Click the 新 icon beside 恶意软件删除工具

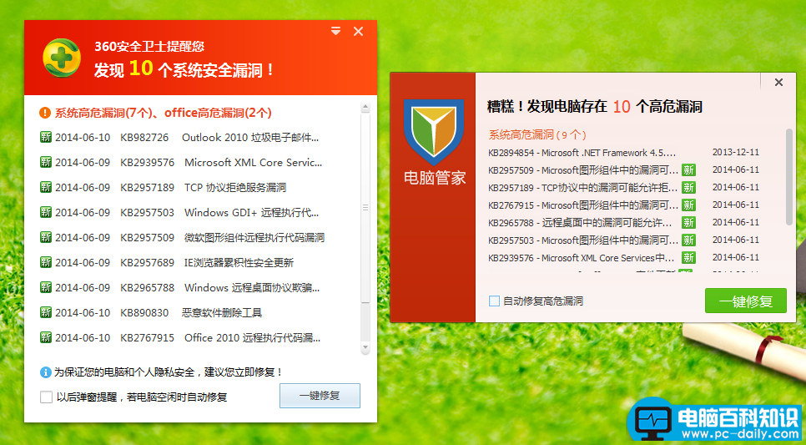[x=46, y=312]
